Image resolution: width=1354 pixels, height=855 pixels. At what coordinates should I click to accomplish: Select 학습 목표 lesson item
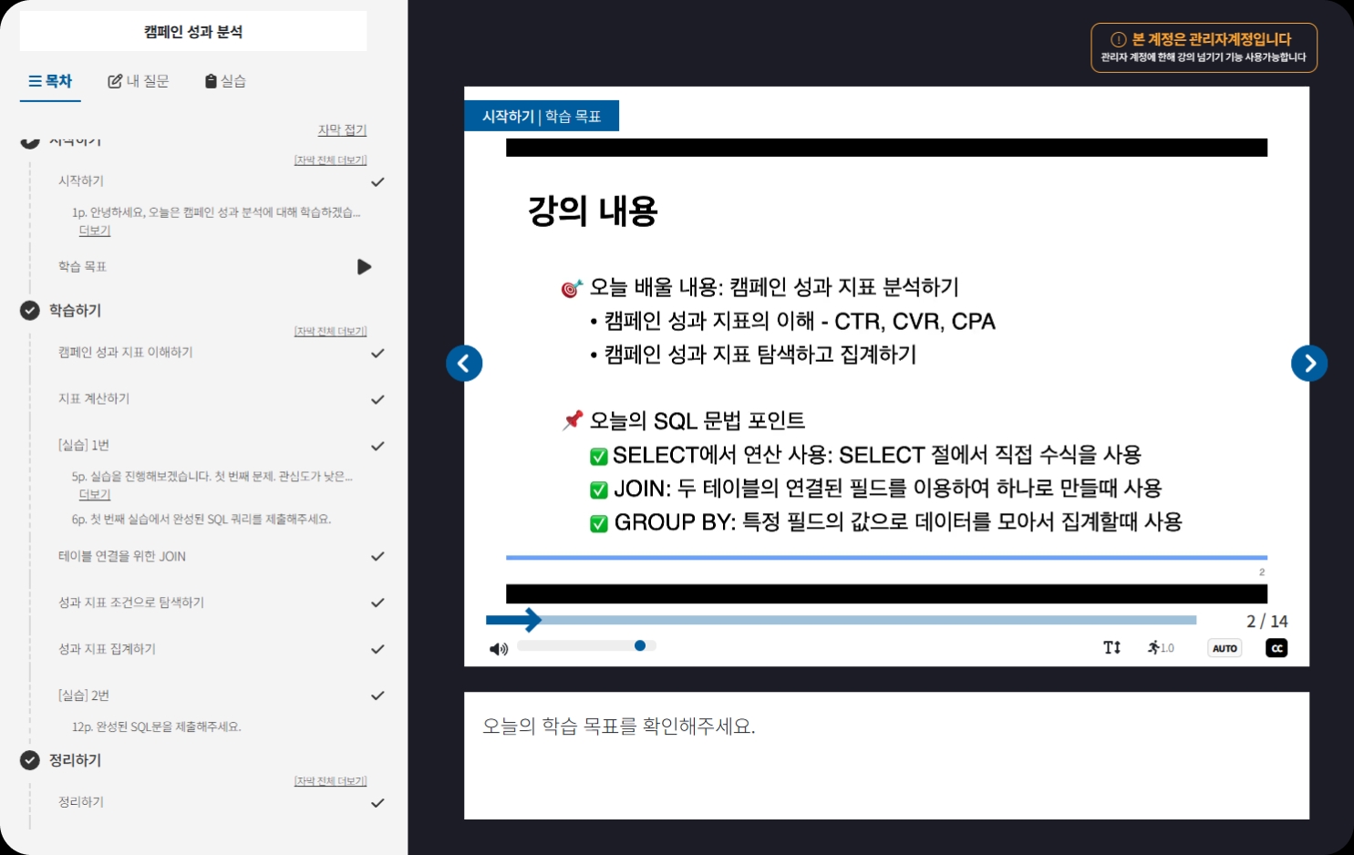[82, 266]
